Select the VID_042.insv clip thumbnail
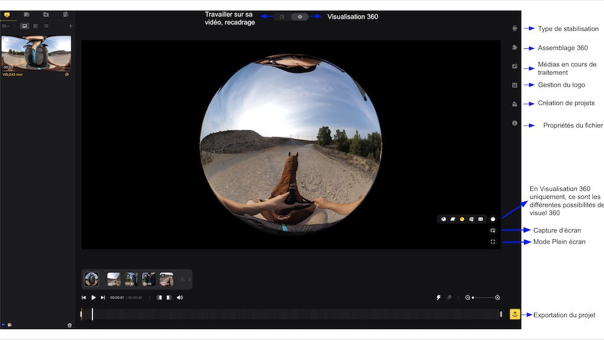Image resolution: width=604 pixels, height=340 pixels. (x=36, y=53)
